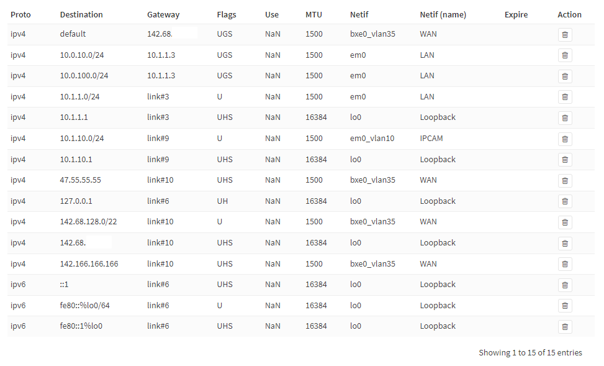Trash the 127.0.0.1 loopback route
The height and width of the screenshot is (366, 604).
(564, 201)
